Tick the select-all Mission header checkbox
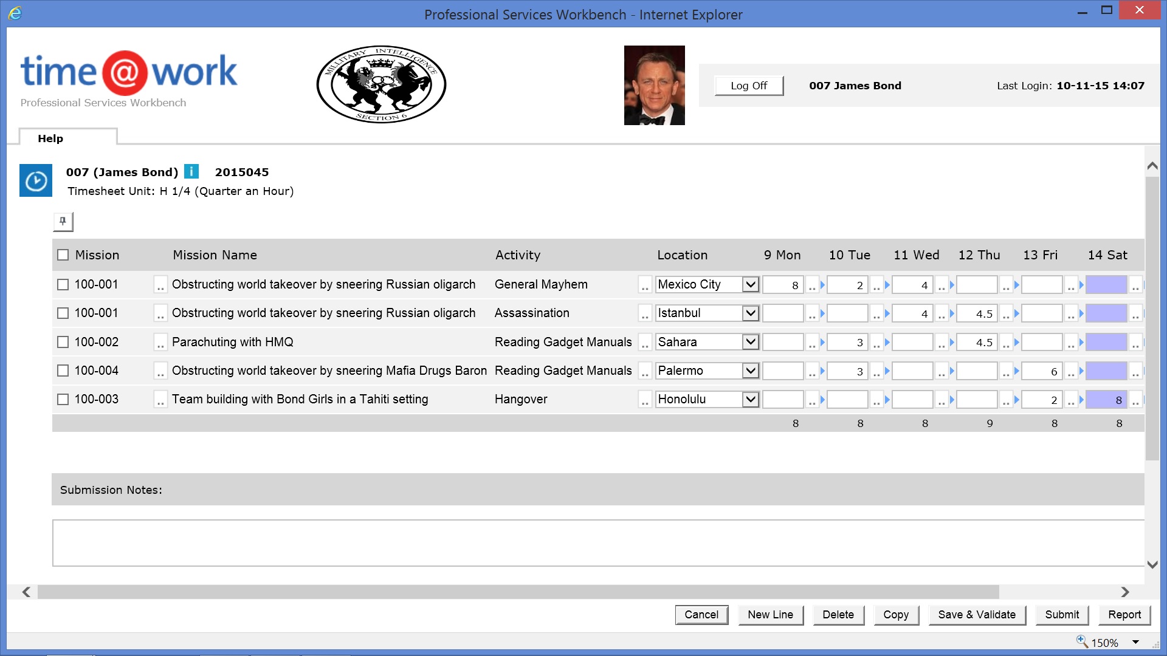Image resolution: width=1167 pixels, height=656 pixels. coord(63,255)
